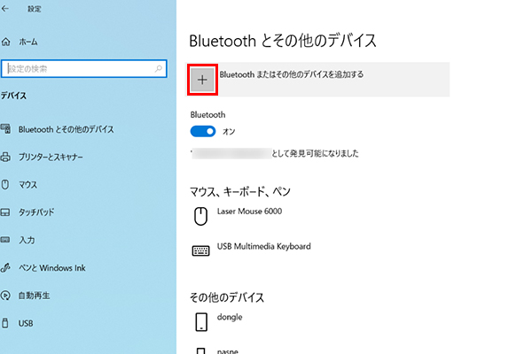Open the USB settings page
The image size is (532, 354).
[18, 324]
